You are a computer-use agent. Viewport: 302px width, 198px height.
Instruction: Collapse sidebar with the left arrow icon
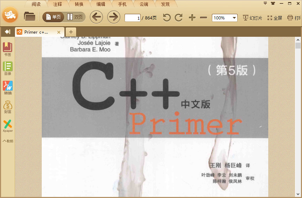point(8,32)
